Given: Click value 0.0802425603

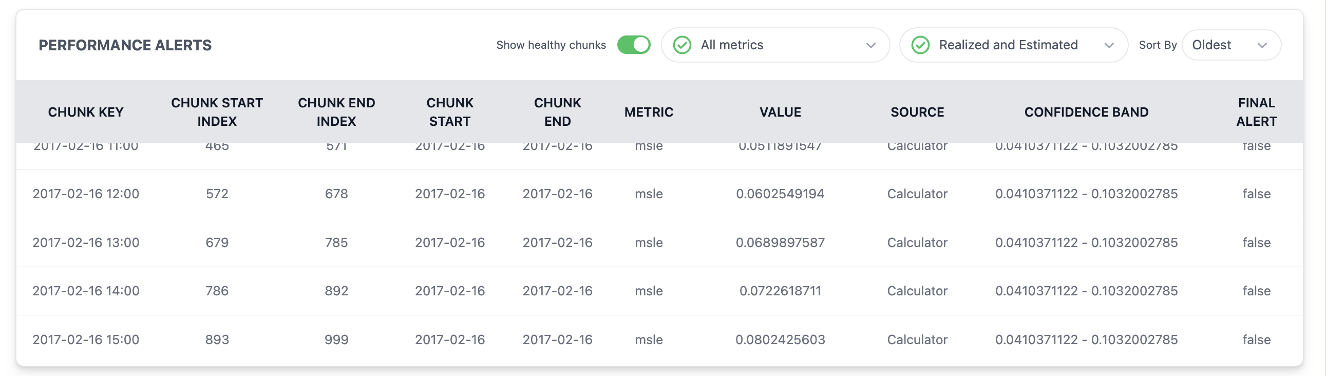Looking at the screenshot, I should (781, 340).
